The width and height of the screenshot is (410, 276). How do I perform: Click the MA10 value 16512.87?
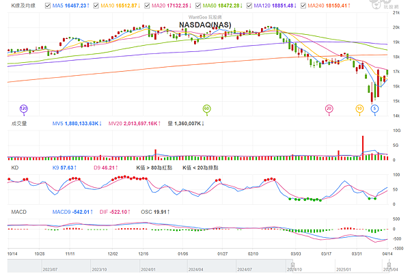point(126,5)
